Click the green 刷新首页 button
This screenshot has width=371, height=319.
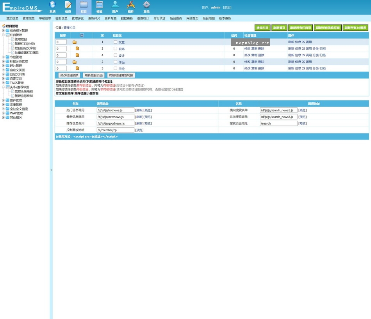click(x=279, y=28)
